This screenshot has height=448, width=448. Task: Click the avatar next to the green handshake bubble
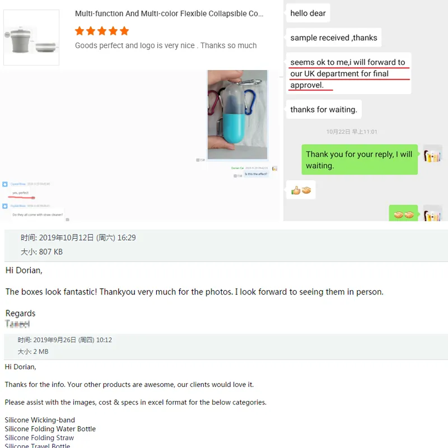coord(432,213)
